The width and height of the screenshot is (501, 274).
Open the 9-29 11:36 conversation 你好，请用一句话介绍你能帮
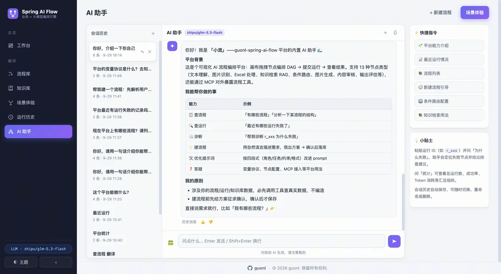[123, 154]
